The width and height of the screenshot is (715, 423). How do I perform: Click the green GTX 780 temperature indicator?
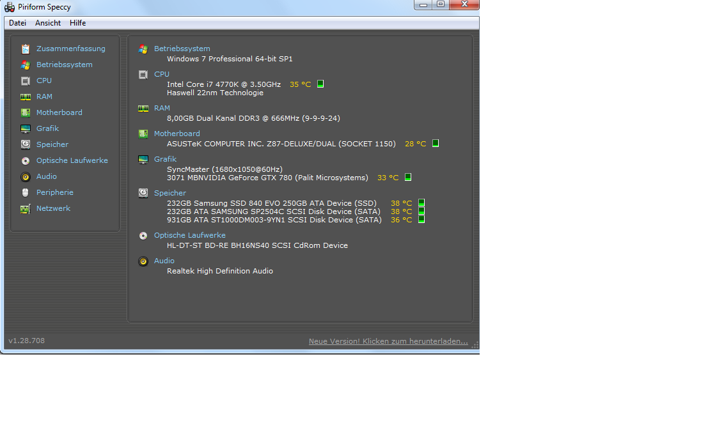coord(408,177)
